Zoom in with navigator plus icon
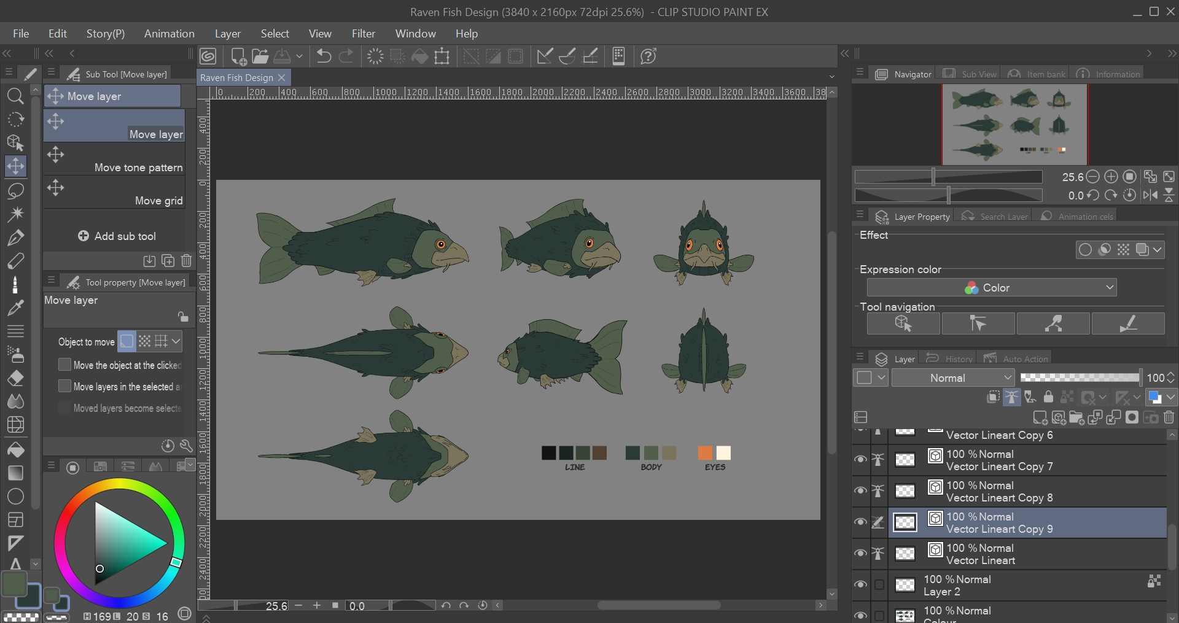The height and width of the screenshot is (623, 1179). (1111, 177)
